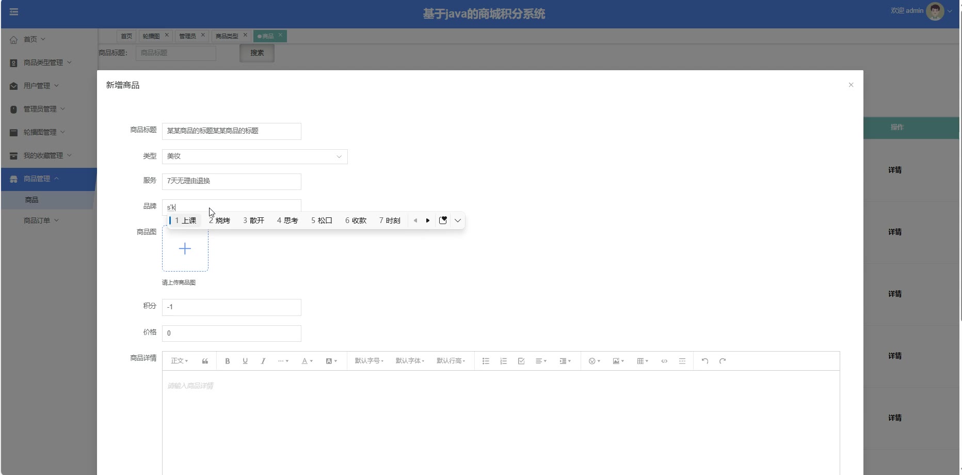Open the admin user avatar menu
962x475 pixels.
pyautogui.click(x=935, y=11)
